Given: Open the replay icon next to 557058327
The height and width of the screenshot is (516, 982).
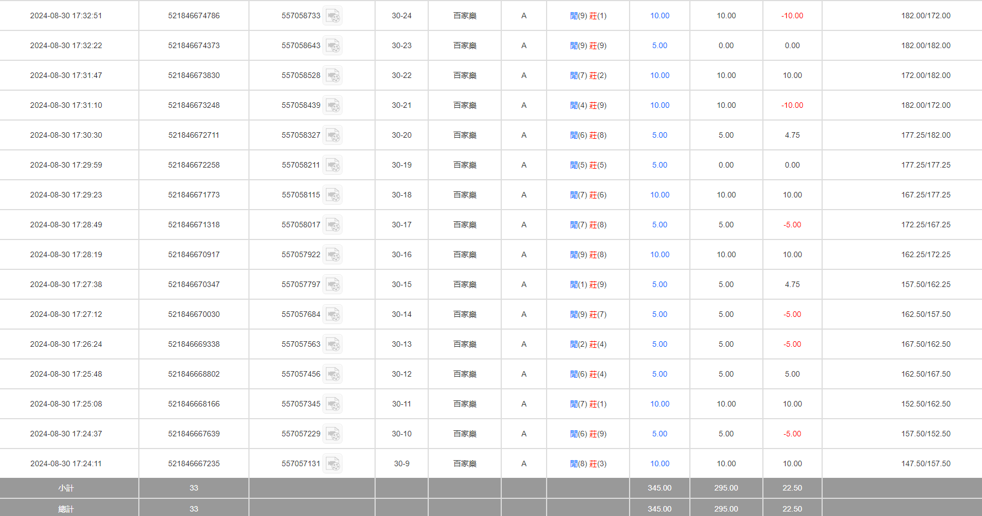Looking at the screenshot, I should click(332, 135).
